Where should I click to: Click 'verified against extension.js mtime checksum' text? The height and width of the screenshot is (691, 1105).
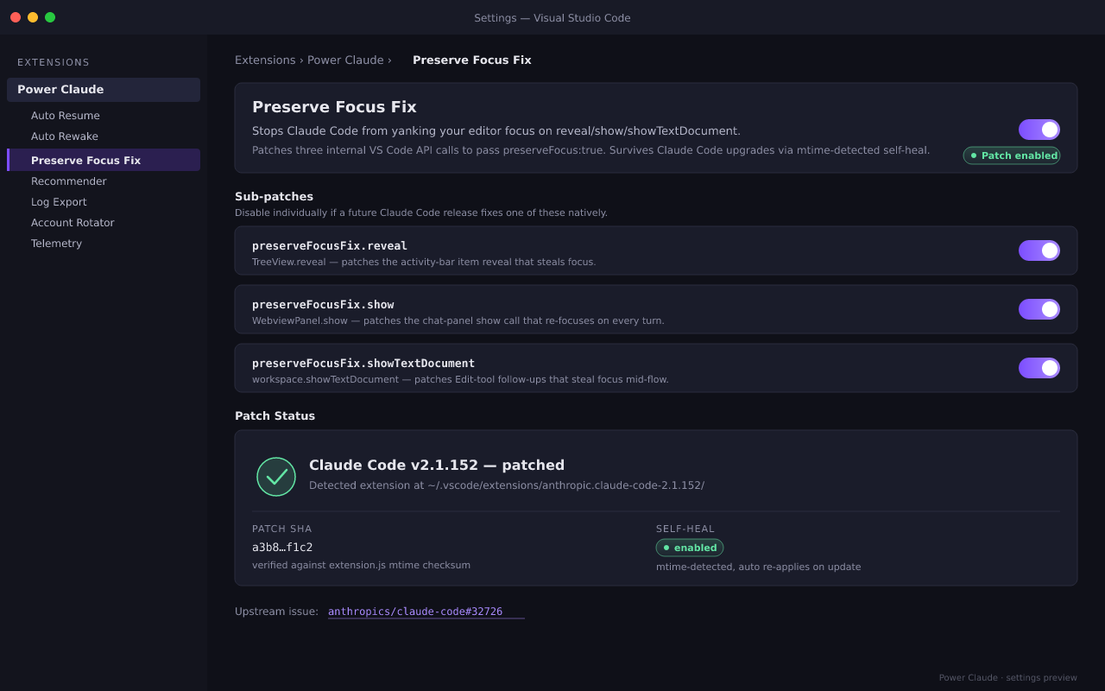coord(361,565)
